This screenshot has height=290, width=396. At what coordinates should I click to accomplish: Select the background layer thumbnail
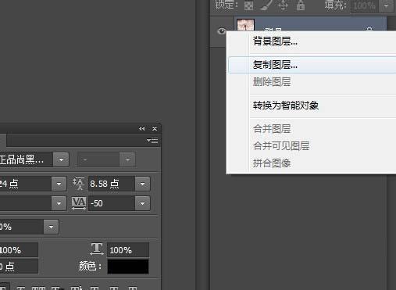click(x=245, y=25)
